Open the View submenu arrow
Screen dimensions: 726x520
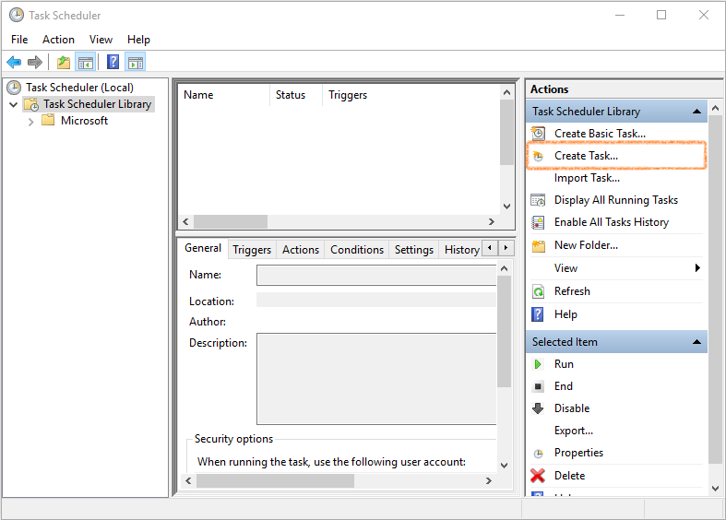[697, 268]
